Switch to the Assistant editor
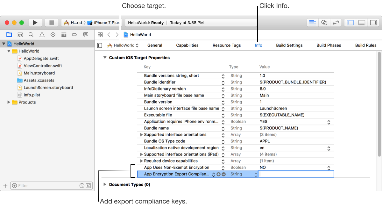382x207 pixels. pos(324,23)
